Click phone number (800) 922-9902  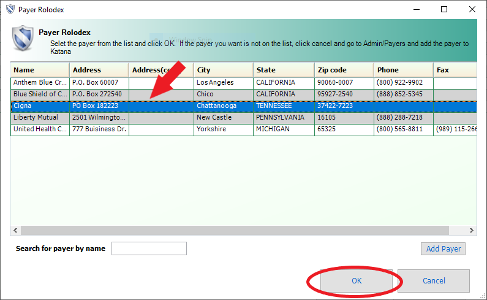[x=404, y=82]
